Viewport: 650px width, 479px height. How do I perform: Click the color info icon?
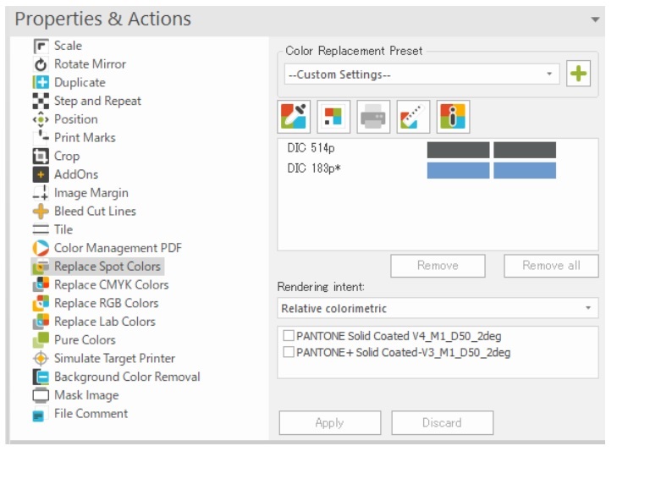tap(453, 117)
